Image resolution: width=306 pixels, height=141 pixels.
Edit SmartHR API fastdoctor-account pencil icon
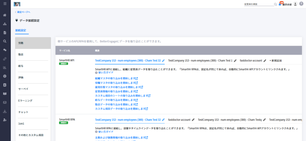pyautogui.click(x=265, y=61)
